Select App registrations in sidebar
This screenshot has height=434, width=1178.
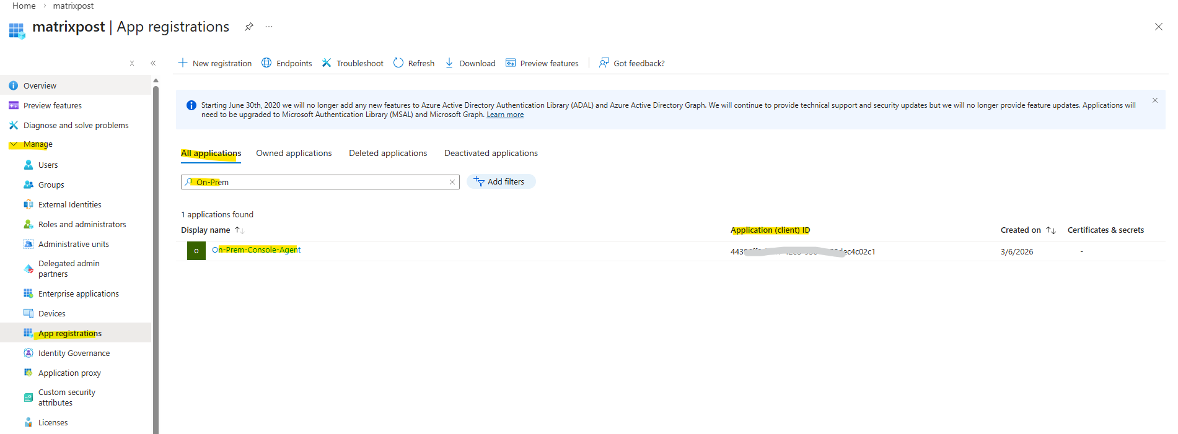click(76, 333)
